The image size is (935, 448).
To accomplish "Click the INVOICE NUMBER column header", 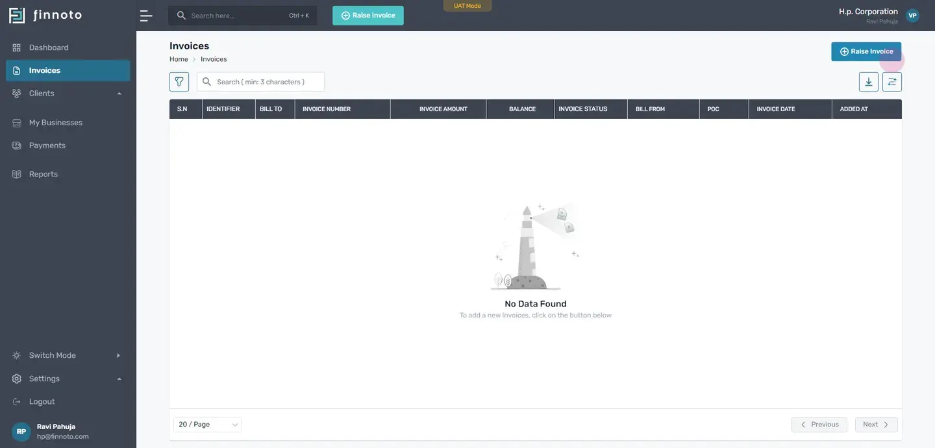I will click(x=343, y=109).
